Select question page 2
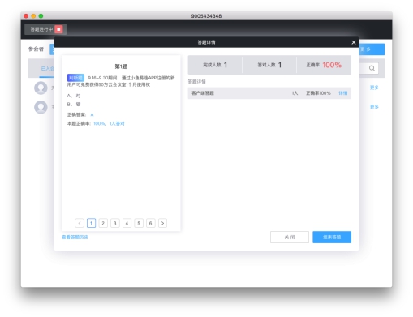This screenshot has height=317, width=413. [103, 223]
